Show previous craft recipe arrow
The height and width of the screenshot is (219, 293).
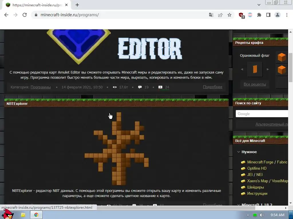(x=242, y=69)
